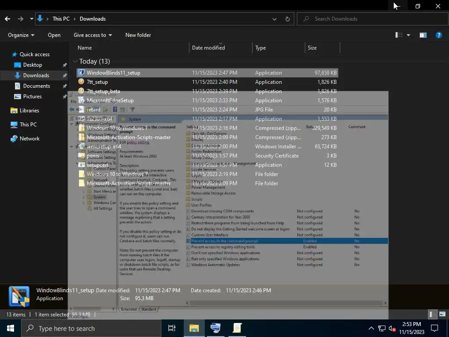This screenshot has height=337, width=449.
Task: Open Network in the navigation pane
Action: click(29, 138)
